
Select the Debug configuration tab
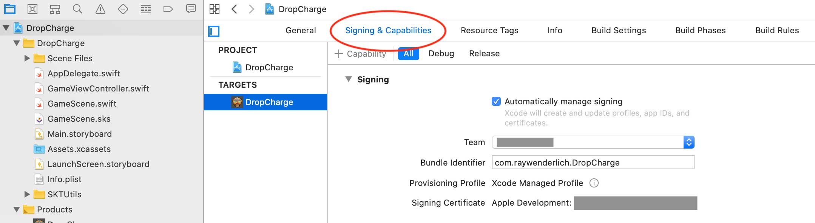click(441, 54)
